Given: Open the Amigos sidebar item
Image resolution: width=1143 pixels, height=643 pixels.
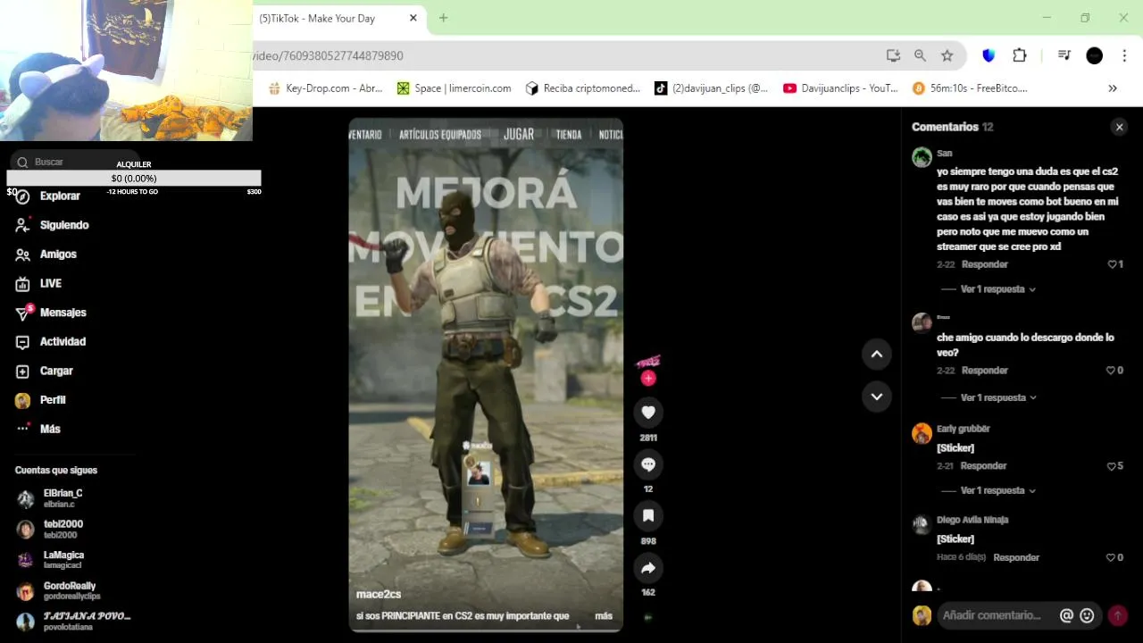Looking at the screenshot, I should point(46,255).
